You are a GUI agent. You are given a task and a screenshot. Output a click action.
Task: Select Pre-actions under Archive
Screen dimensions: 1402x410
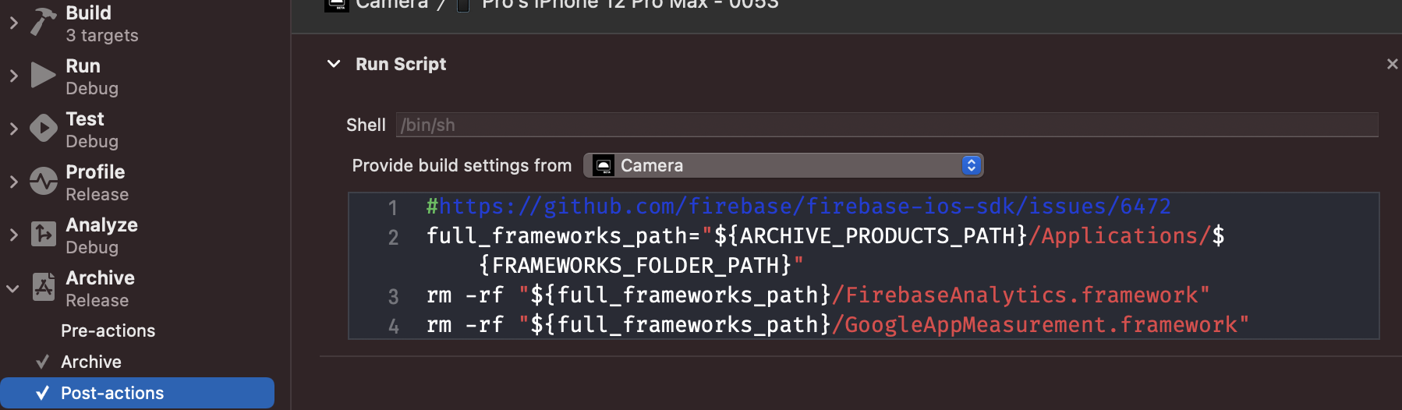tap(108, 330)
